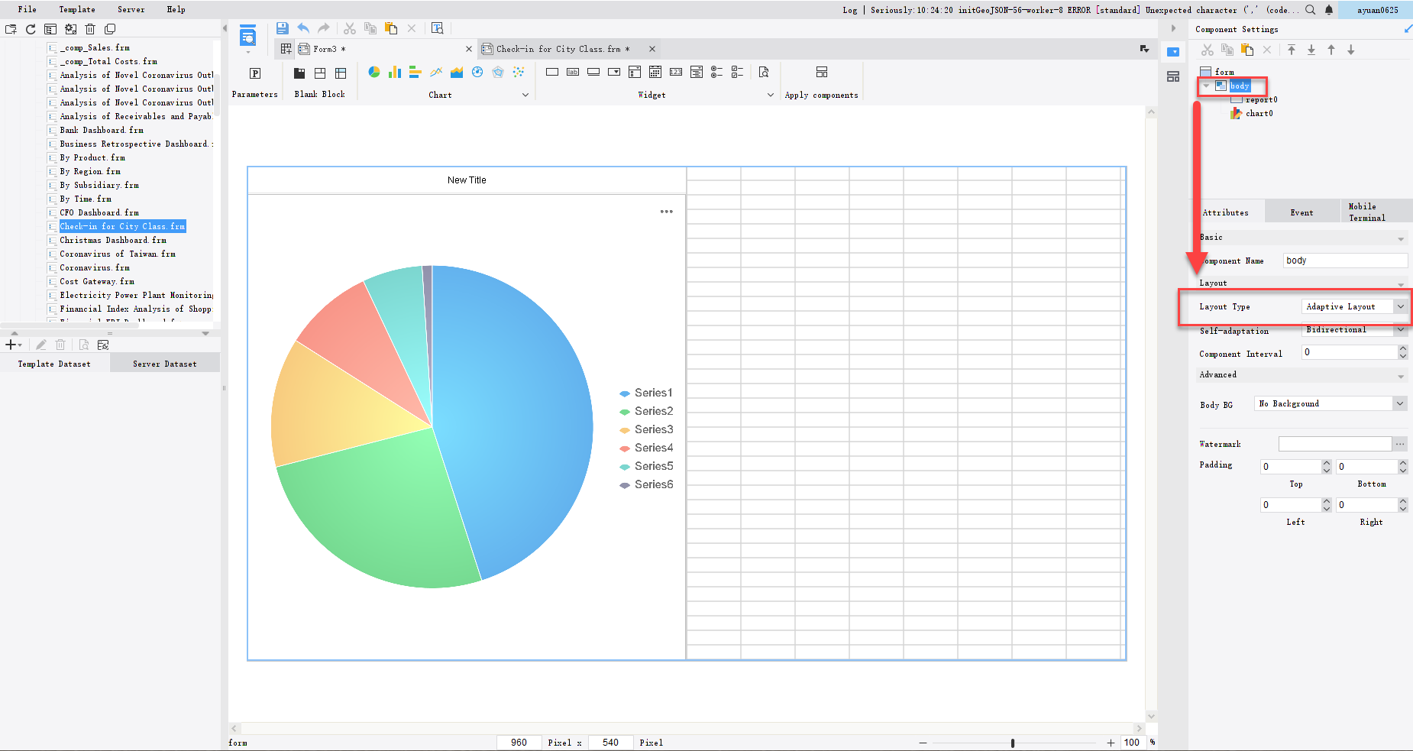Insert a radar chart from Chart group
The height and width of the screenshot is (751, 1413).
[498, 72]
